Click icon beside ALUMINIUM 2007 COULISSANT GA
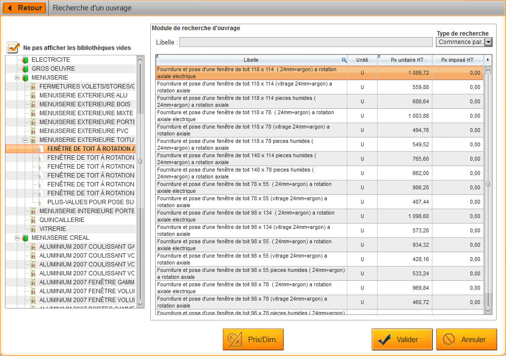The width and height of the screenshot is (506, 356). click(33, 247)
